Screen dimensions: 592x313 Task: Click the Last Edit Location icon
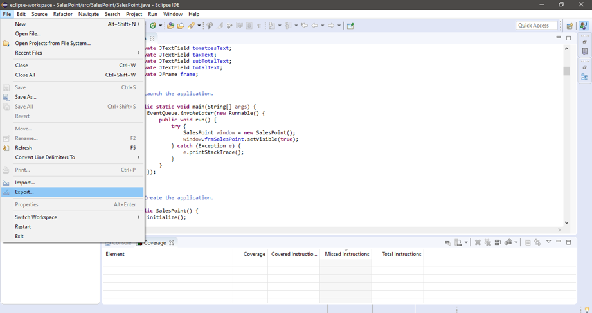[x=304, y=26]
